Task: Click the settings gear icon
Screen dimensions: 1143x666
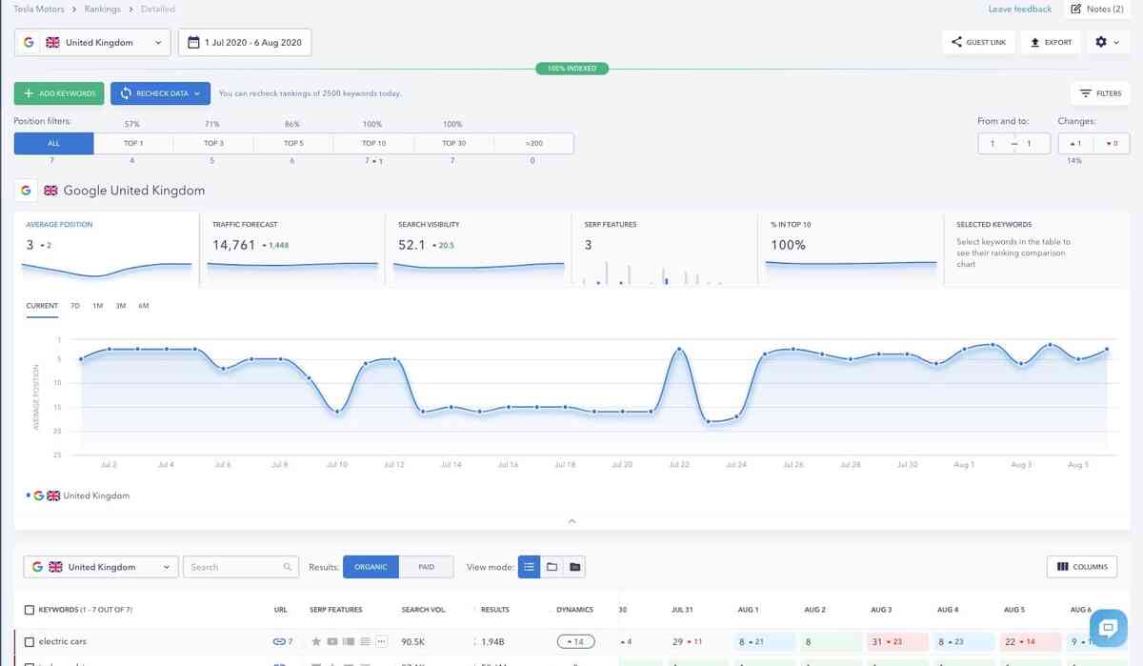Action: coord(1101,42)
